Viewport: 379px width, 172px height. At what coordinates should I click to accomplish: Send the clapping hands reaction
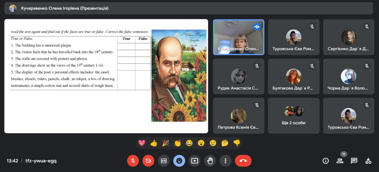tap(177, 143)
